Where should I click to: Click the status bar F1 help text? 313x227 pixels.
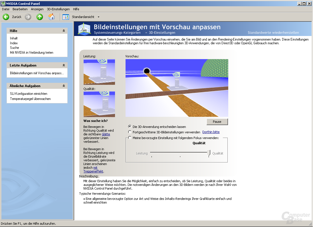click(28, 224)
